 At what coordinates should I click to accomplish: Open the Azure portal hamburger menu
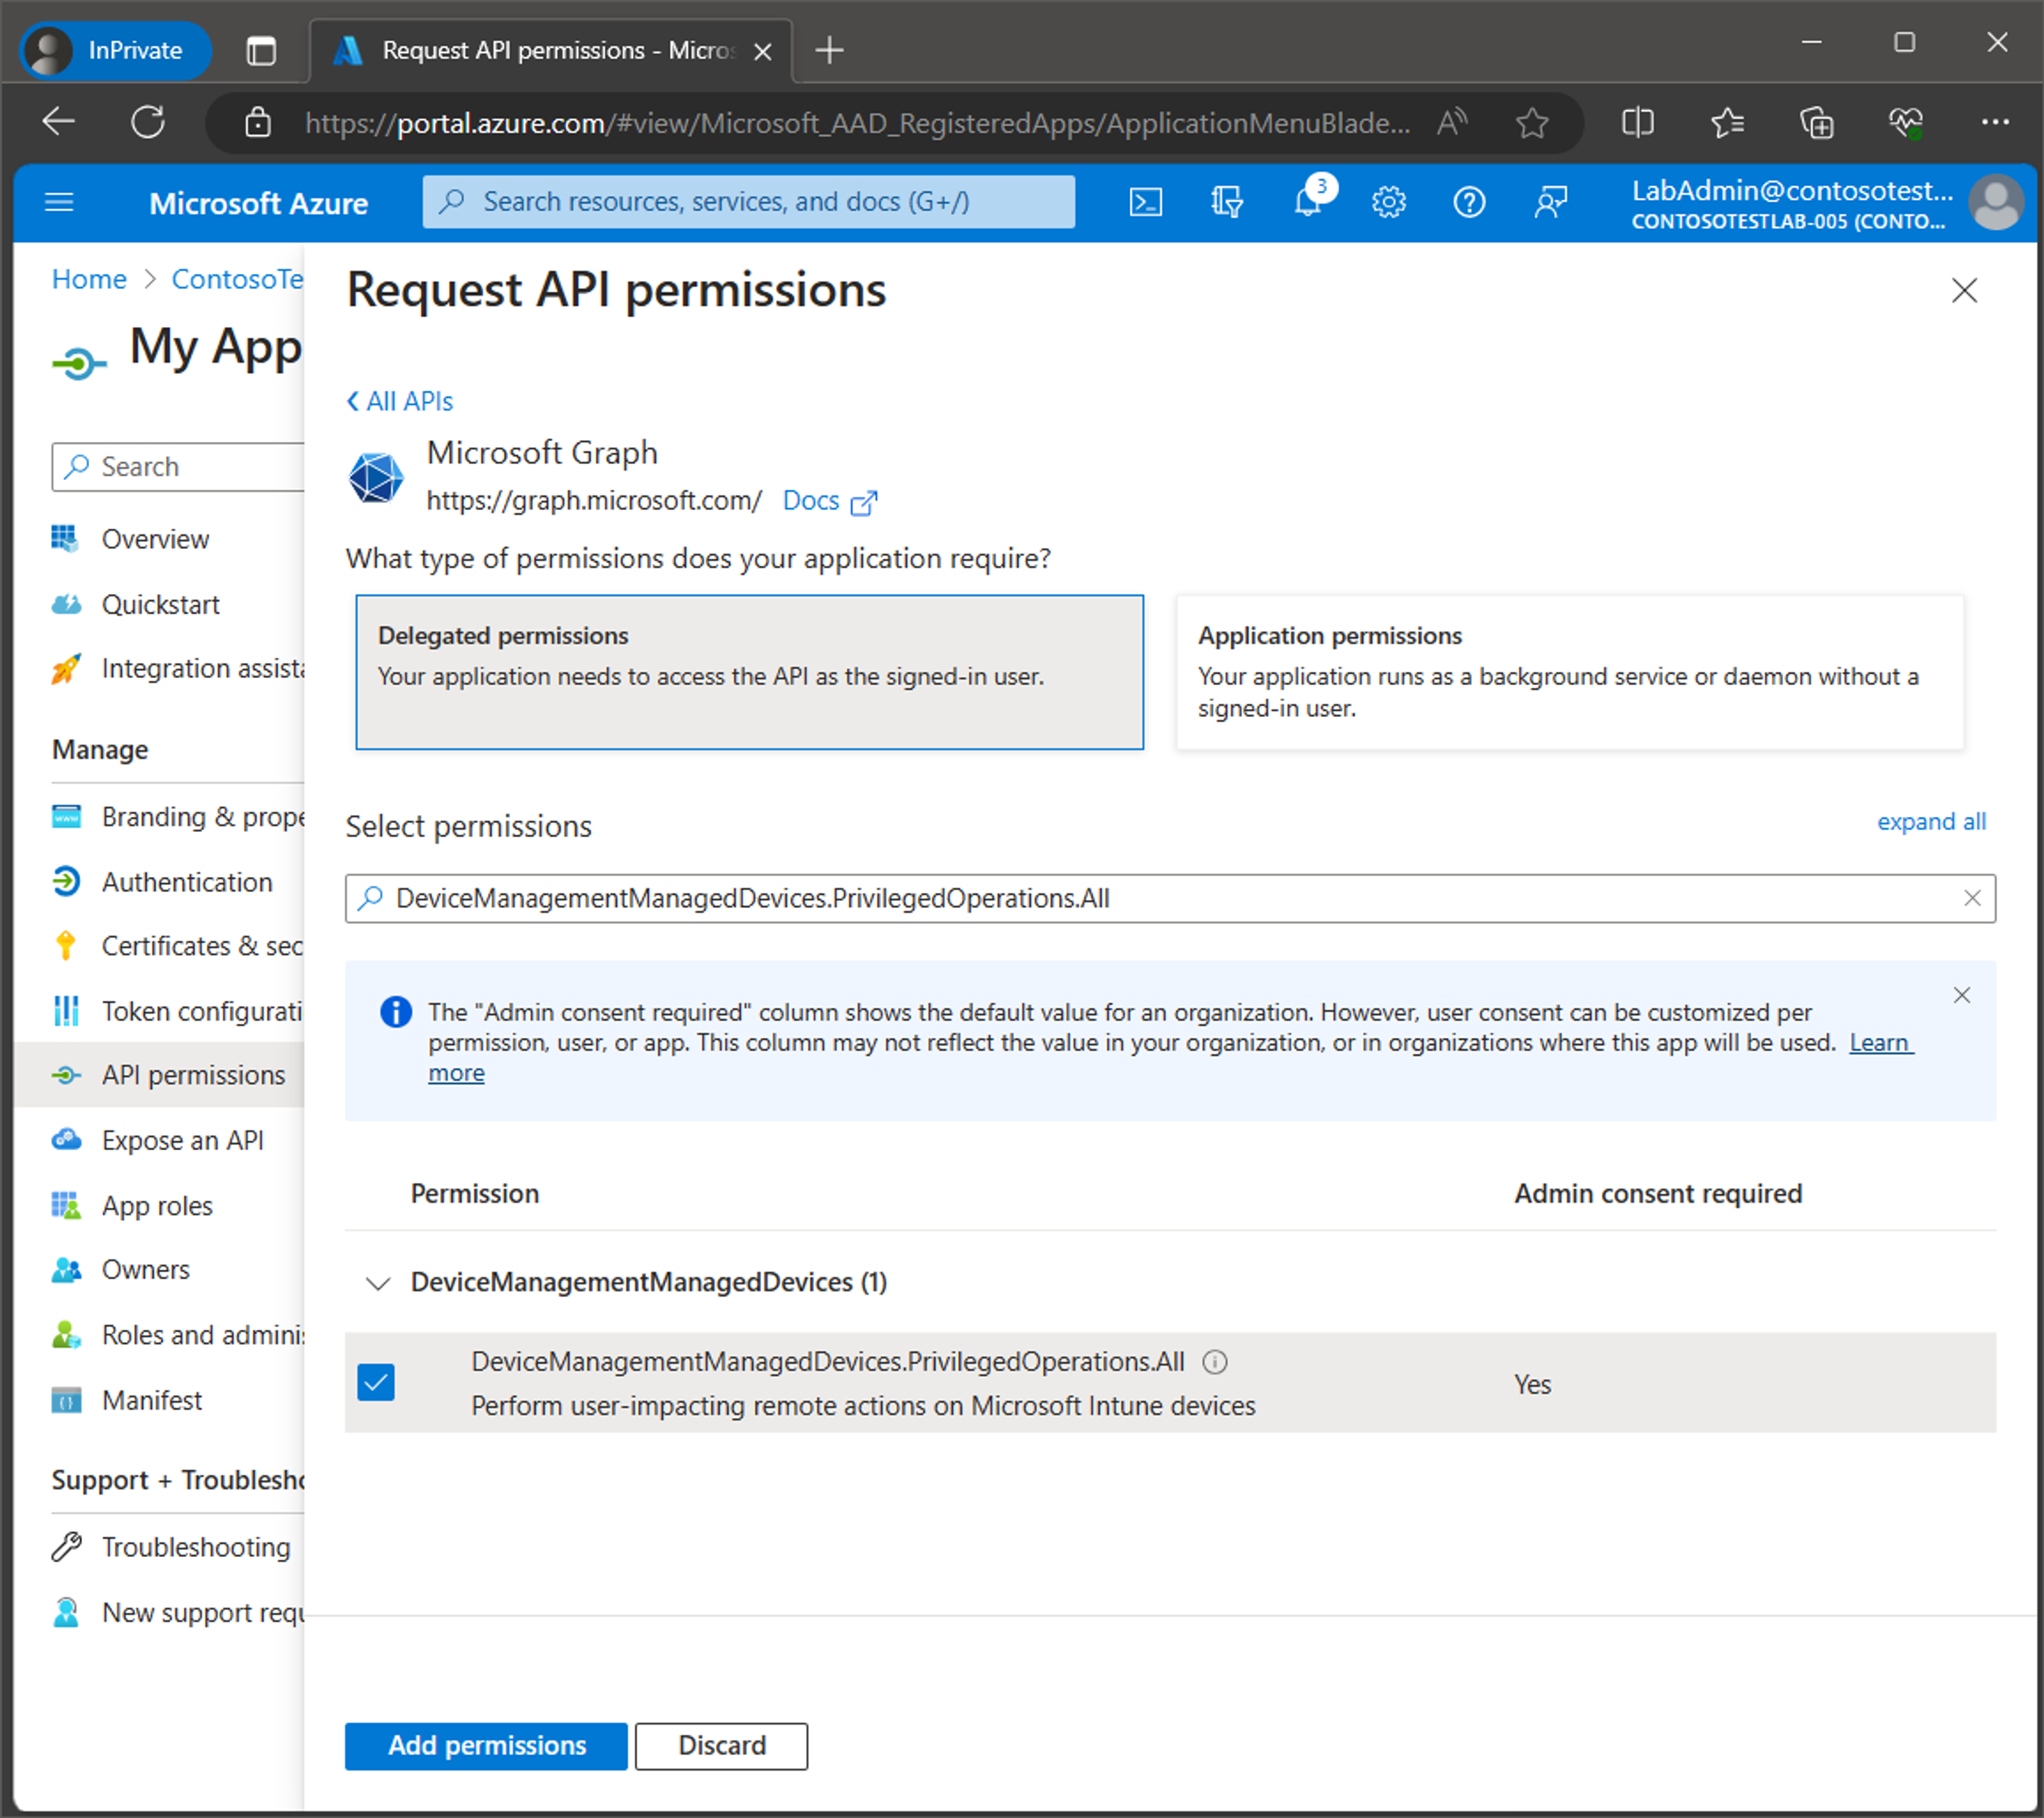click(59, 203)
